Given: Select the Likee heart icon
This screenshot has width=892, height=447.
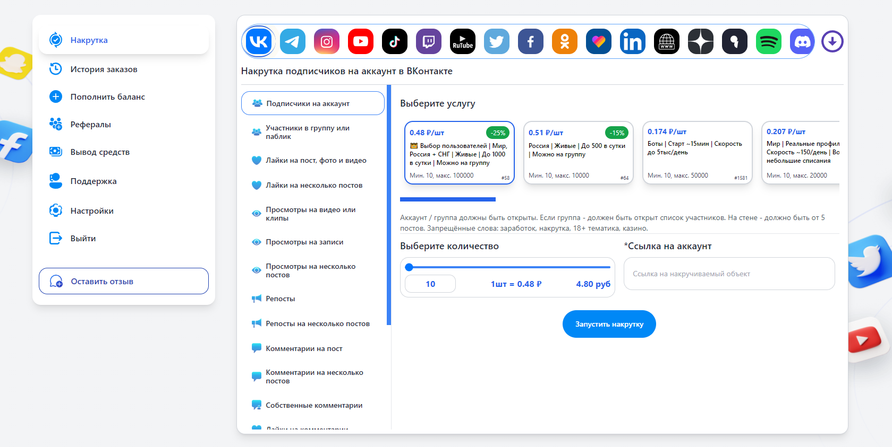Looking at the screenshot, I should click(599, 41).
